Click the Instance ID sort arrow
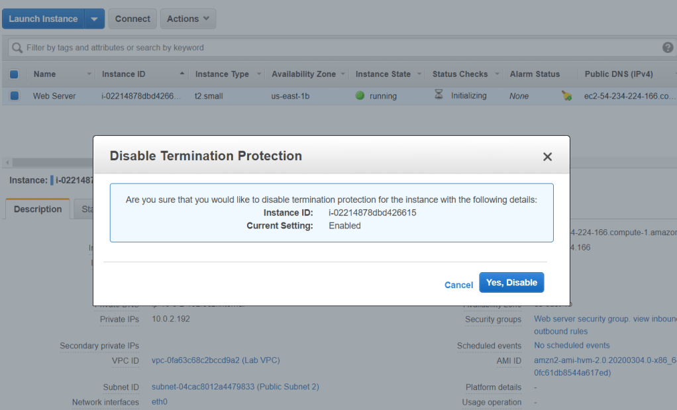Screen dimensions: 677x410 click(182, 74)
